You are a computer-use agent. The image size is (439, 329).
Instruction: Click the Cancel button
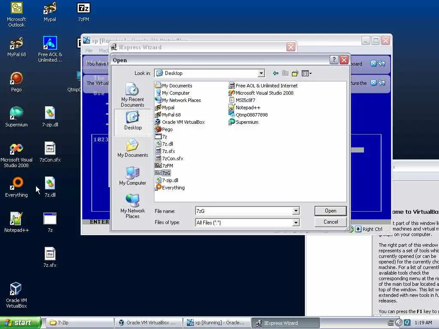coord(331,222)
